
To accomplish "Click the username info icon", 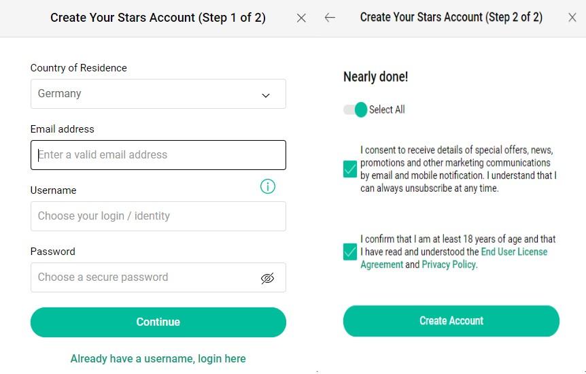I will pos(268,186).
